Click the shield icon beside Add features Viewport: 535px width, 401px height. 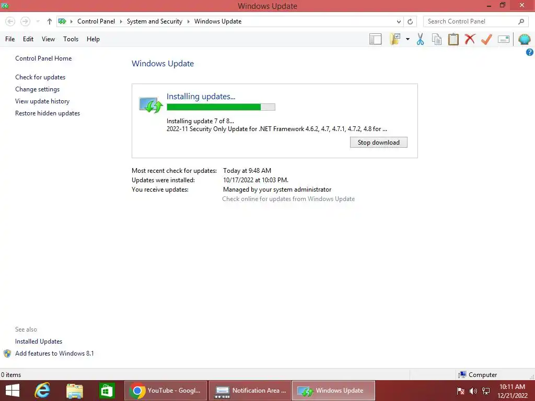[7, 353]
